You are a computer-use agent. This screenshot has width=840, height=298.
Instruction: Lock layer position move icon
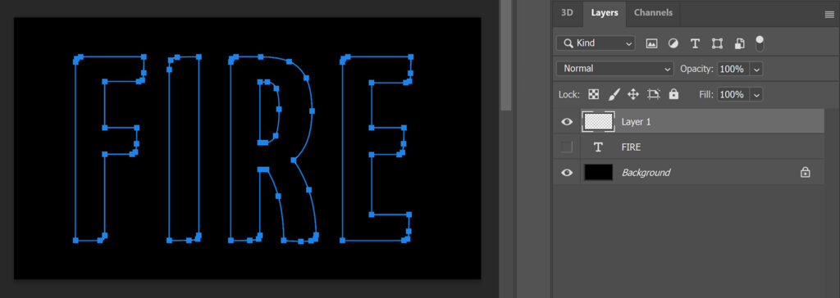(x=633, y=94)
